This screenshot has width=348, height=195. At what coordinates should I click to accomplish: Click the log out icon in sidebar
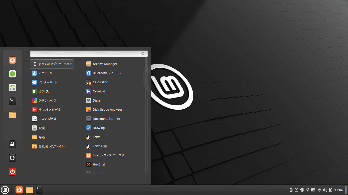12,158
